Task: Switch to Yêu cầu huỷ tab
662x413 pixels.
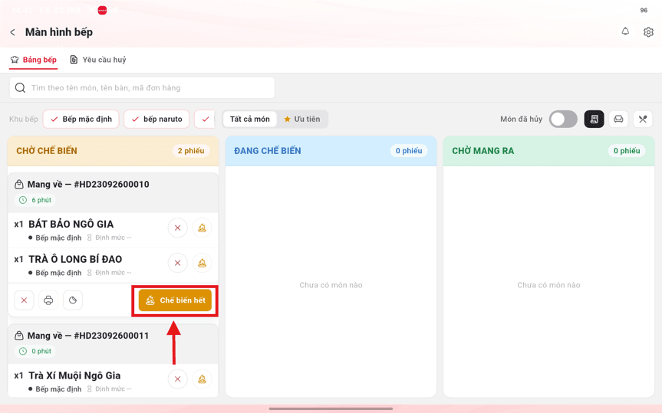Action: (98, 60)
